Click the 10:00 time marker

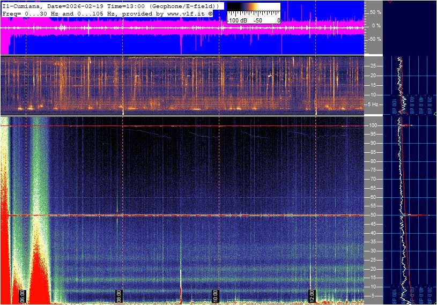point(214,293)
